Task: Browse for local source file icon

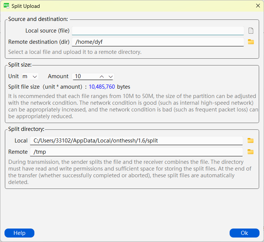Action: pos(251,31)
